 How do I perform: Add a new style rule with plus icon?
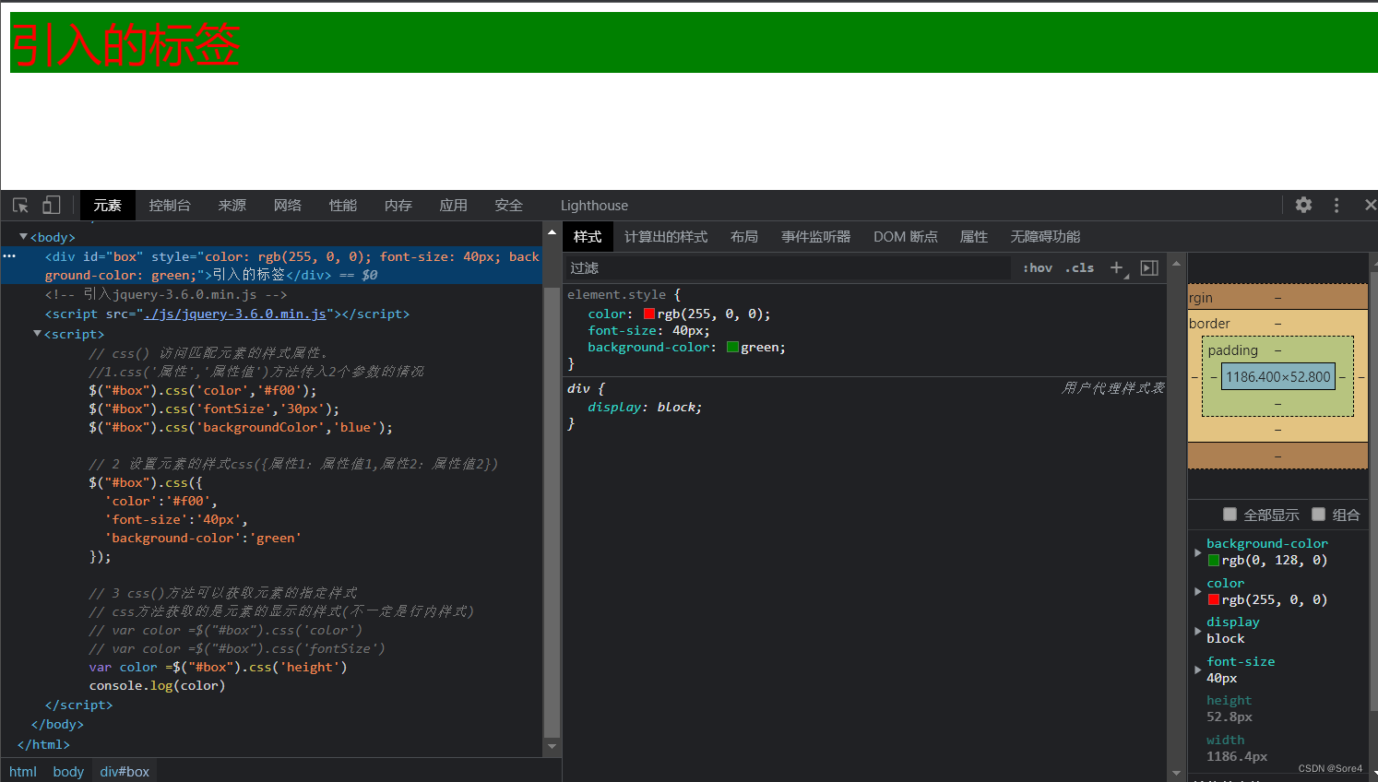[1117, 267]
